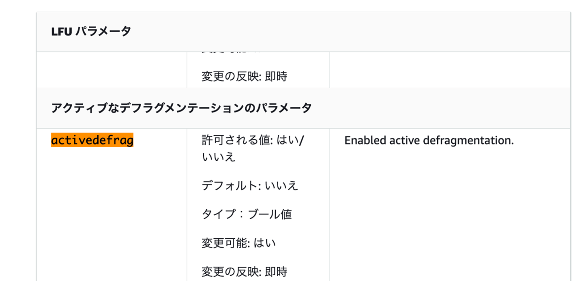Click the wrapped "いいえ" line under 許可される値
The width and height of the screenshot is (584, 281).
[219, 157]
